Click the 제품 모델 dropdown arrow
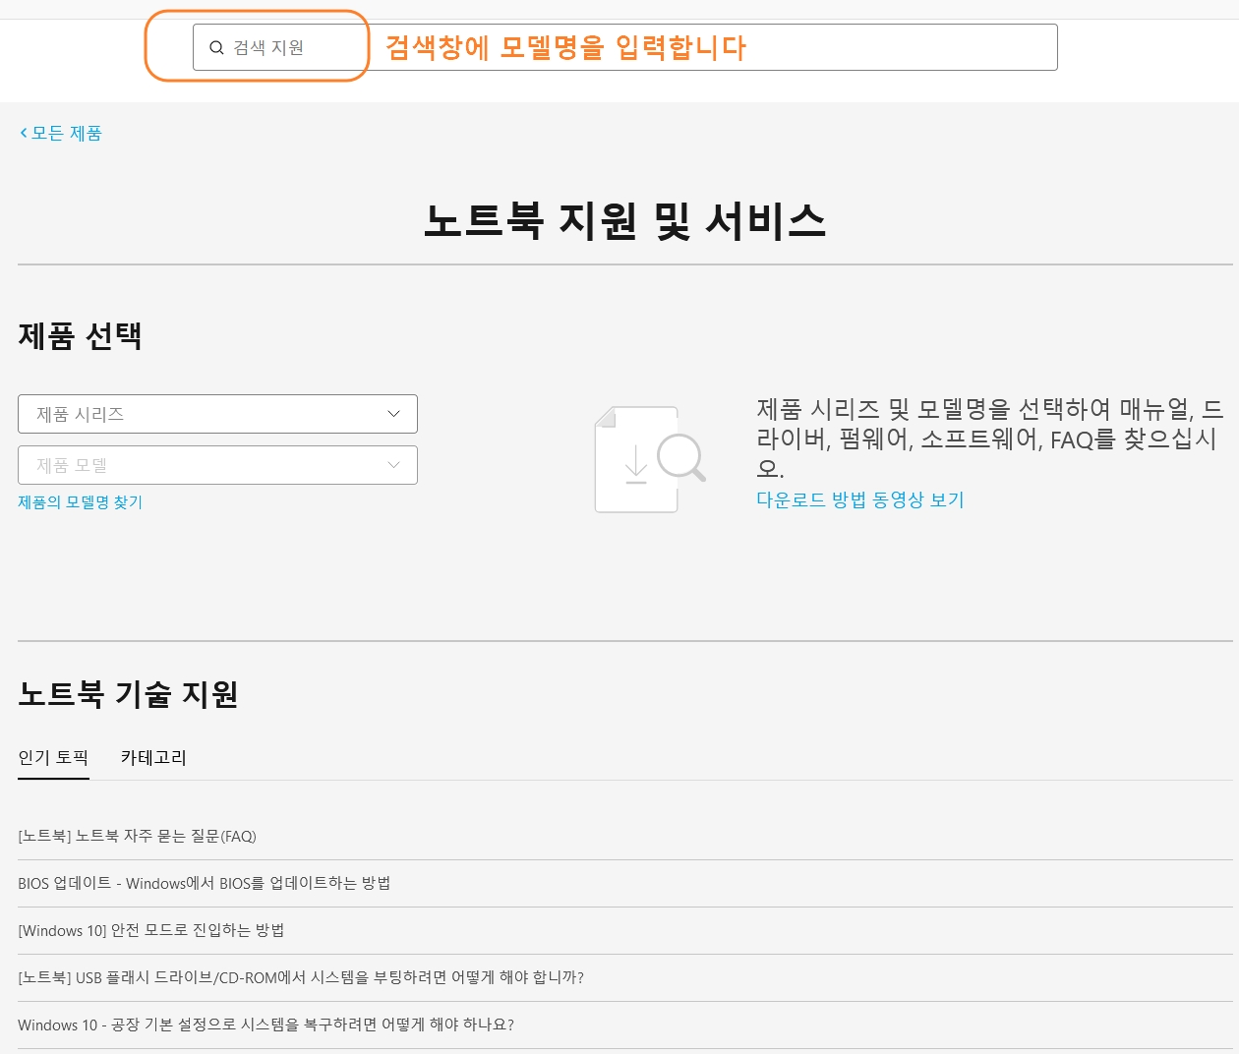Viewport: 1239px width, 1054px height. (x=393, y=465)
